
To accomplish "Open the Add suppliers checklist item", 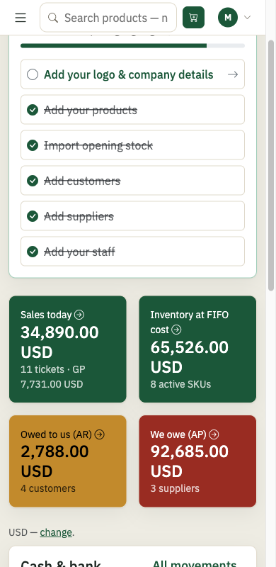I will [132, 216].
